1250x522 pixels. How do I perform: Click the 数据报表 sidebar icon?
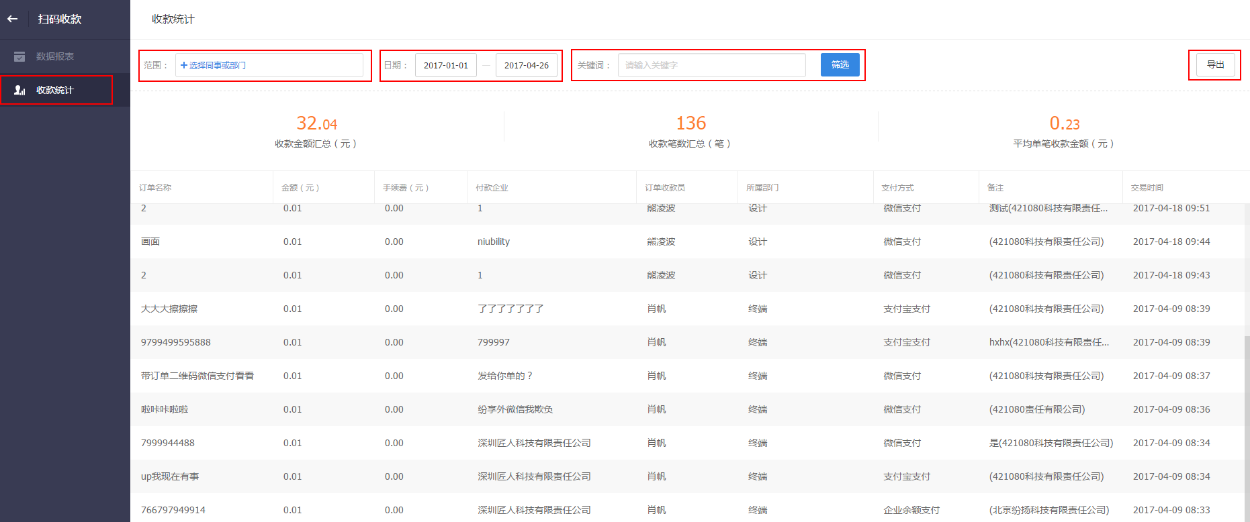click(19, 56)
